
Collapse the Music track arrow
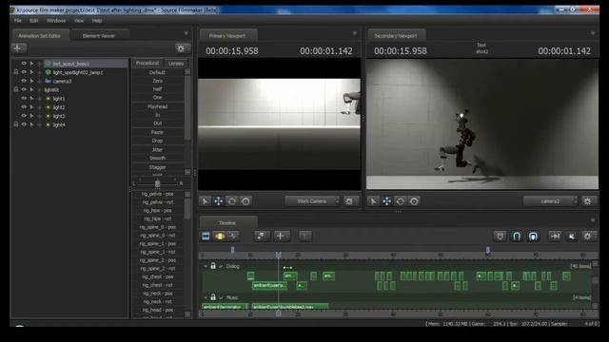pos(206,297)
